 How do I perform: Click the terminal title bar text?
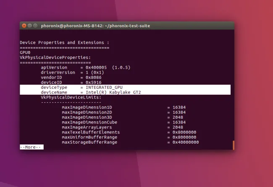(95, 26)
